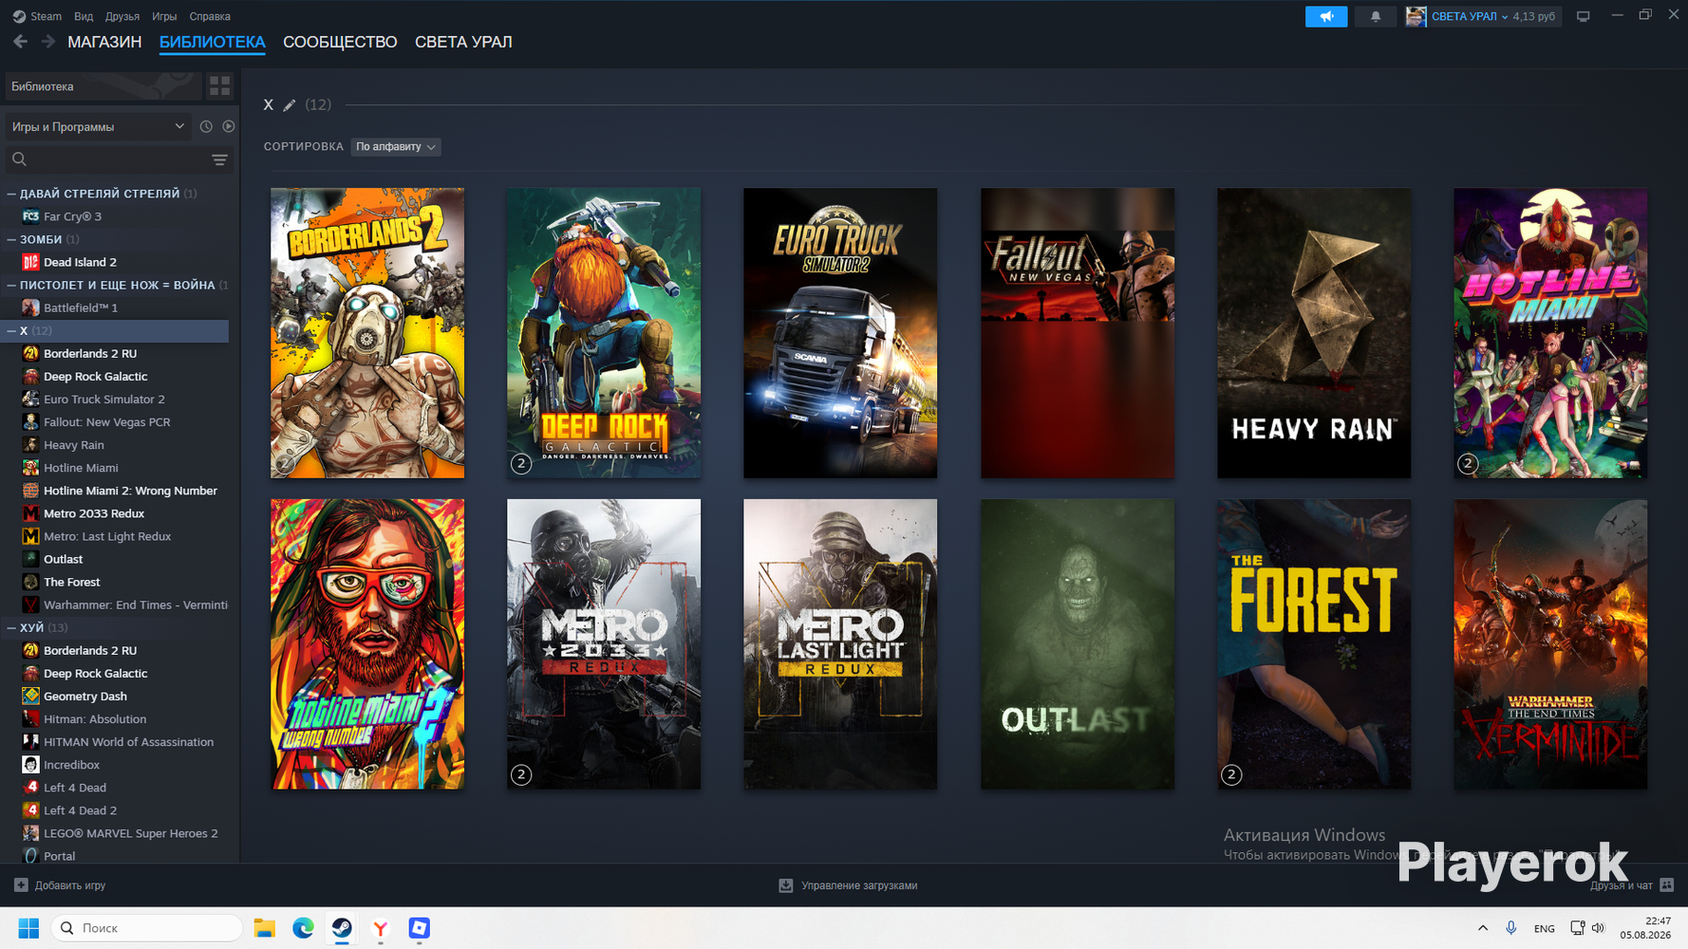Go to the МАГАЗИН tab
Screen dimensions: 1688x949
(x=104, y=42)
